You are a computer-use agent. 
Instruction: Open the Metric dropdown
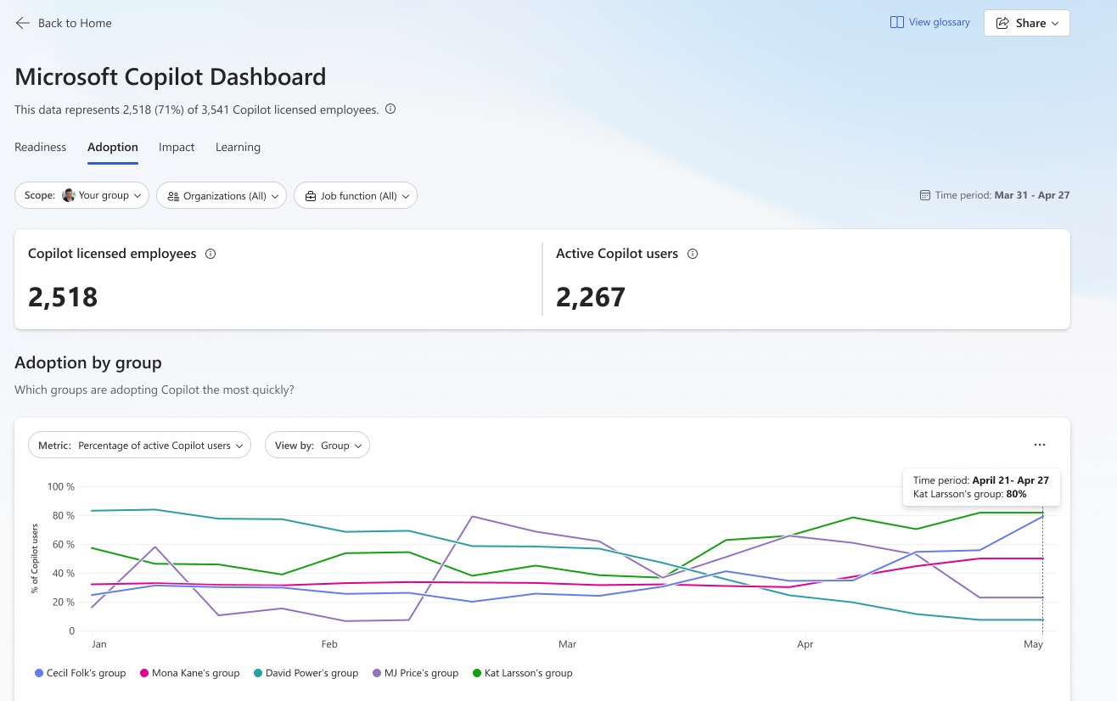pyautogui.click(x=139, y=446)
